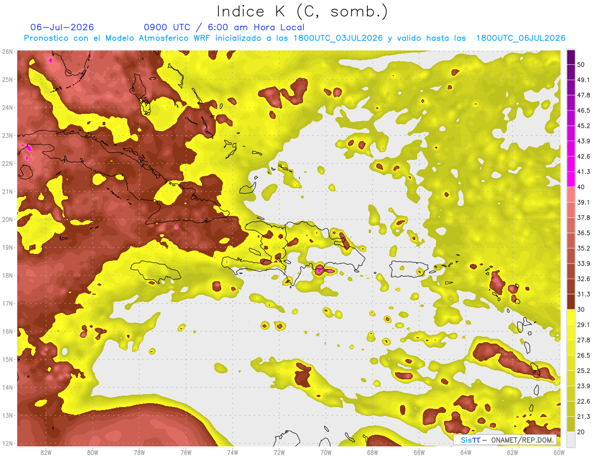The width and height of the screenshot is (594, 459).
Task: Click the colorbar value 43.9
Action: (584, 141)
